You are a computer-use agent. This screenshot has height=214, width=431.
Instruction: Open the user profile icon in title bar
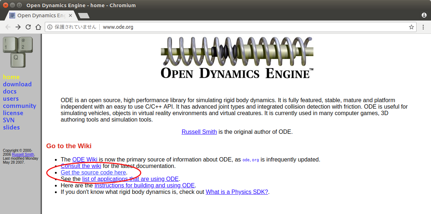point(424,15)
